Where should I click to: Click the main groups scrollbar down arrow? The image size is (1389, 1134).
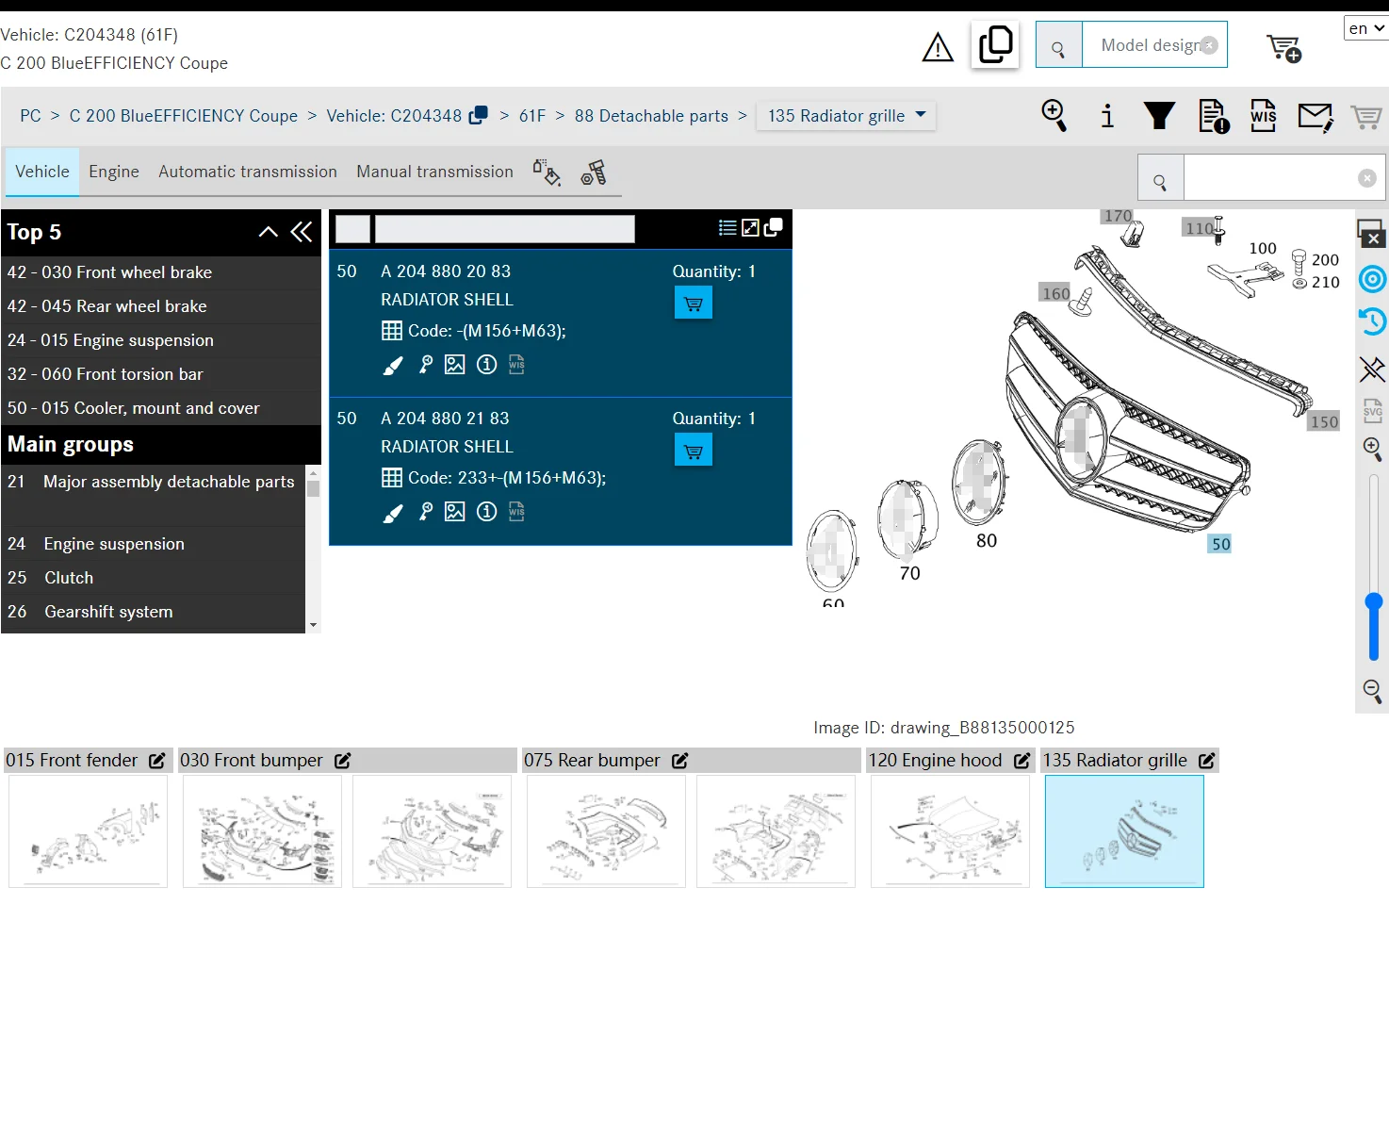coord(313,625)
